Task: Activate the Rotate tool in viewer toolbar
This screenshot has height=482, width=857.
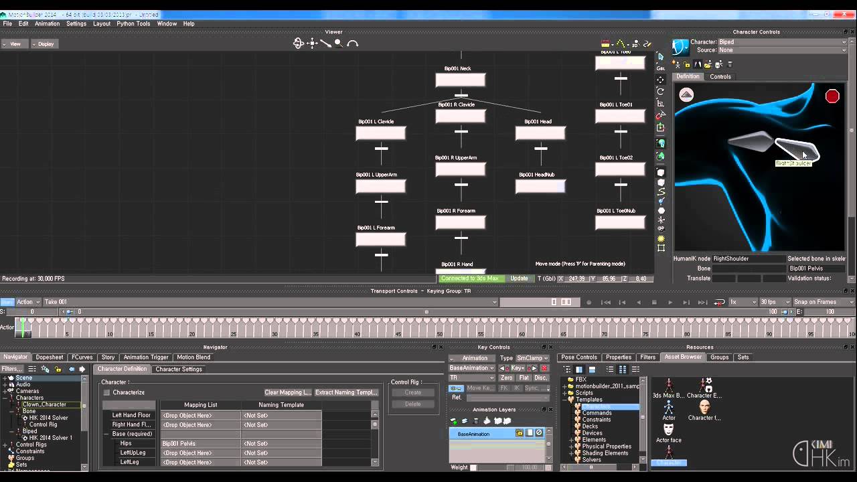Action: coord(661,91)
